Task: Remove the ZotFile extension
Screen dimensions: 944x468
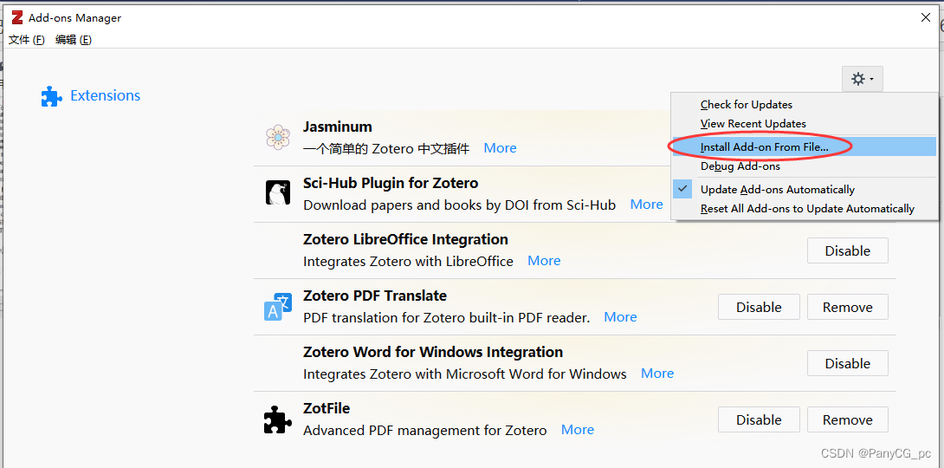Action: [848, 419]
